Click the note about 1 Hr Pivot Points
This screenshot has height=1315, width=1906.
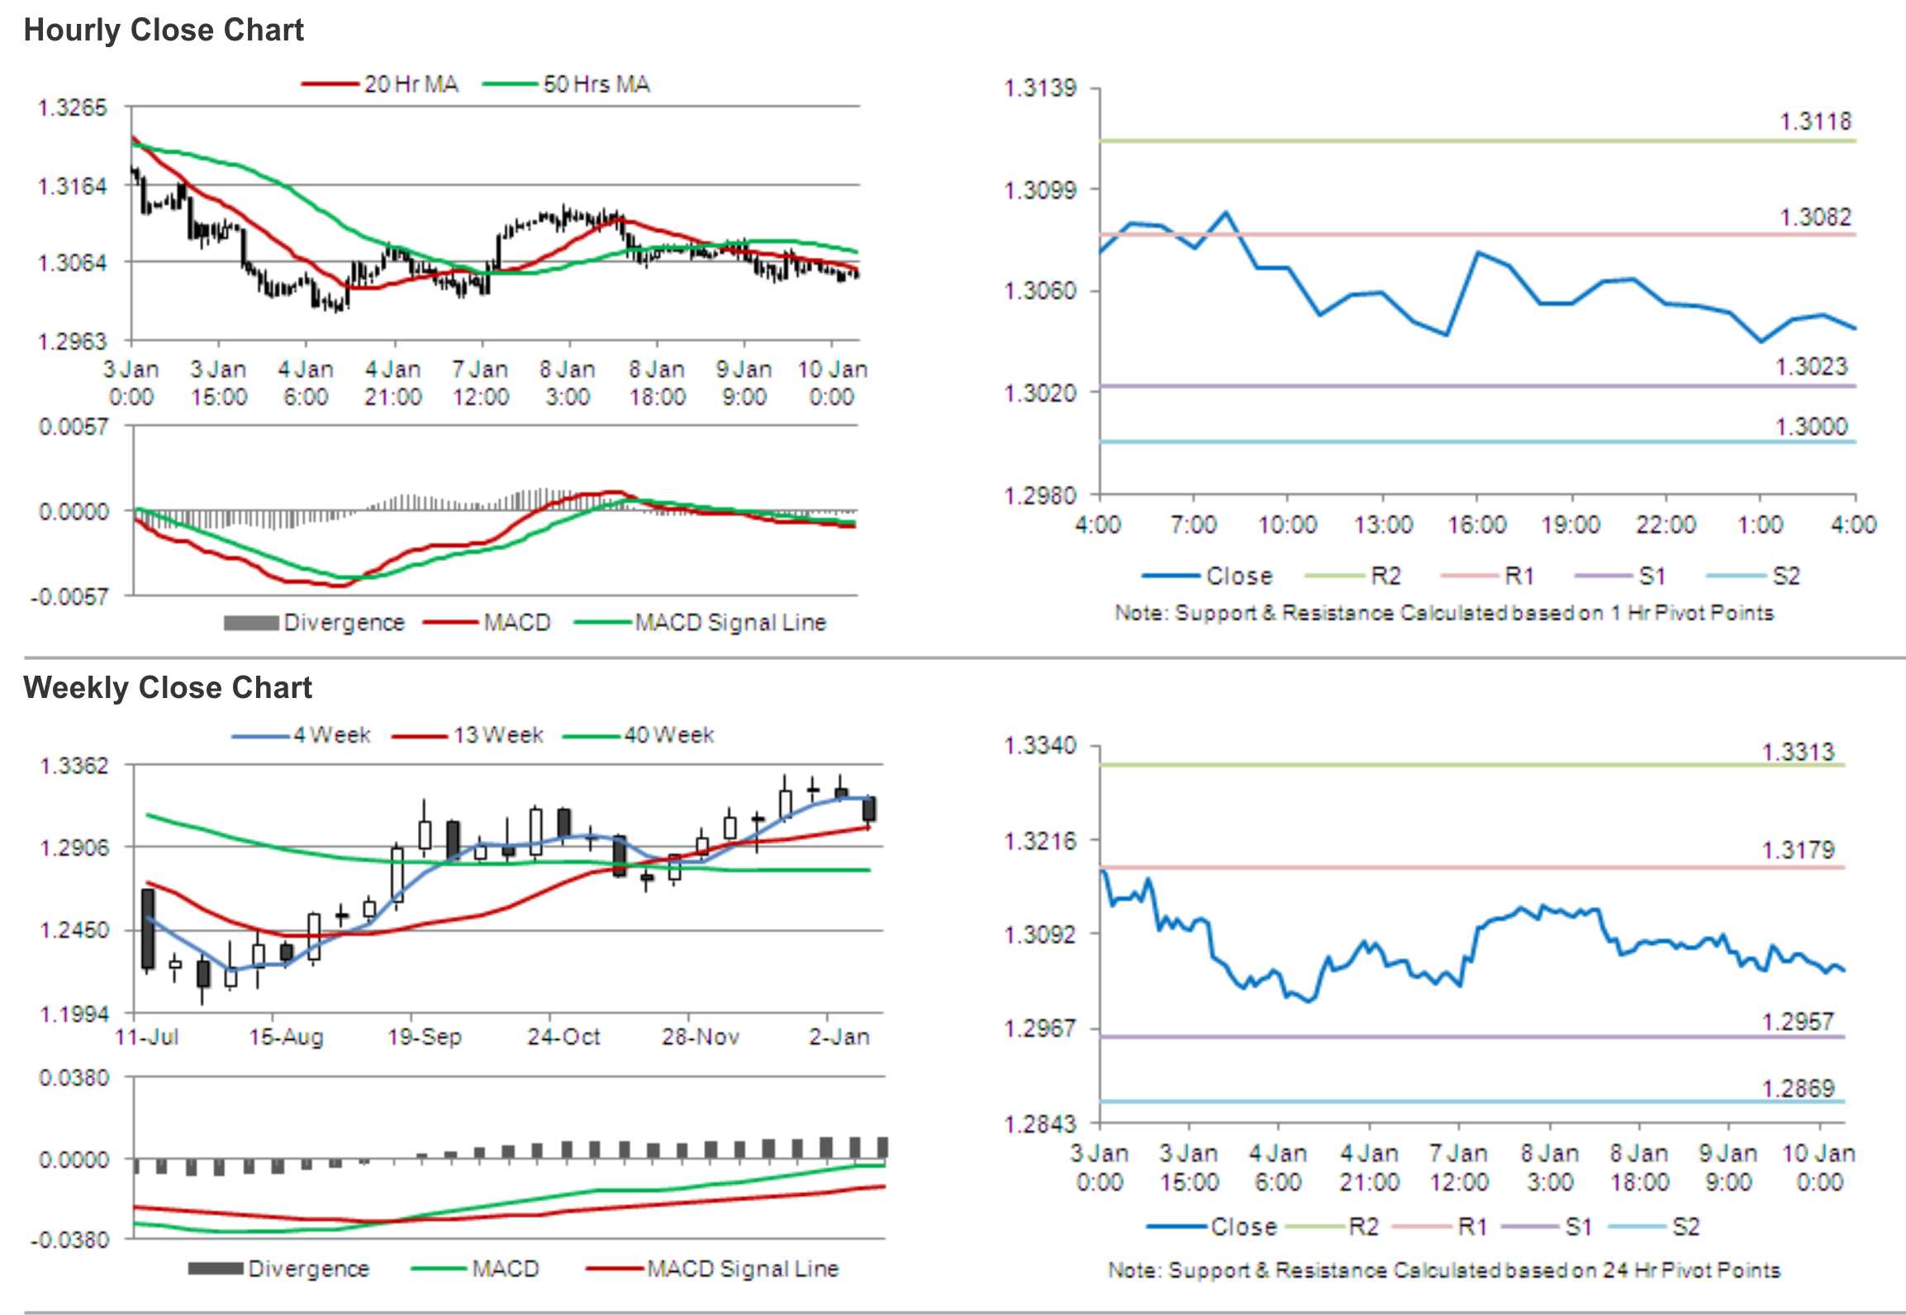point(1444,614)
